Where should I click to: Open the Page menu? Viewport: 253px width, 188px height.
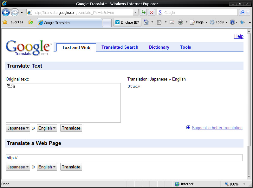198,22
